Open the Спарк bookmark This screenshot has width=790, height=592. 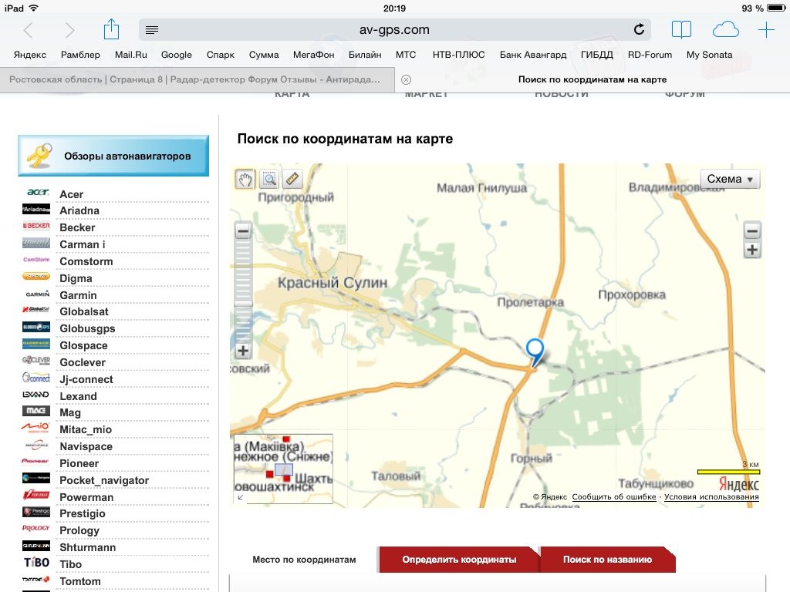coord(220,55)
